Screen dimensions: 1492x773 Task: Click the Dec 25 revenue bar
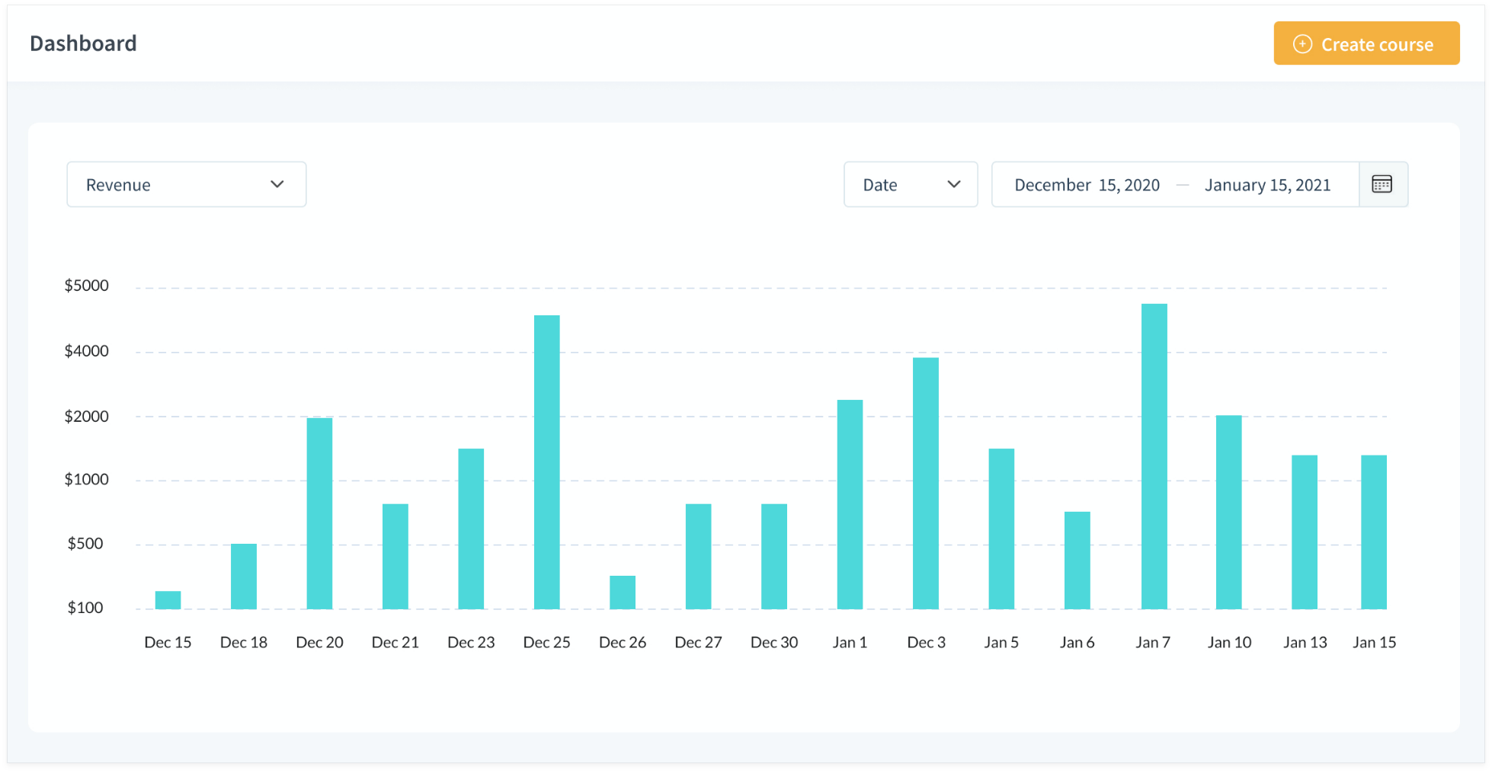click(547, 462)
